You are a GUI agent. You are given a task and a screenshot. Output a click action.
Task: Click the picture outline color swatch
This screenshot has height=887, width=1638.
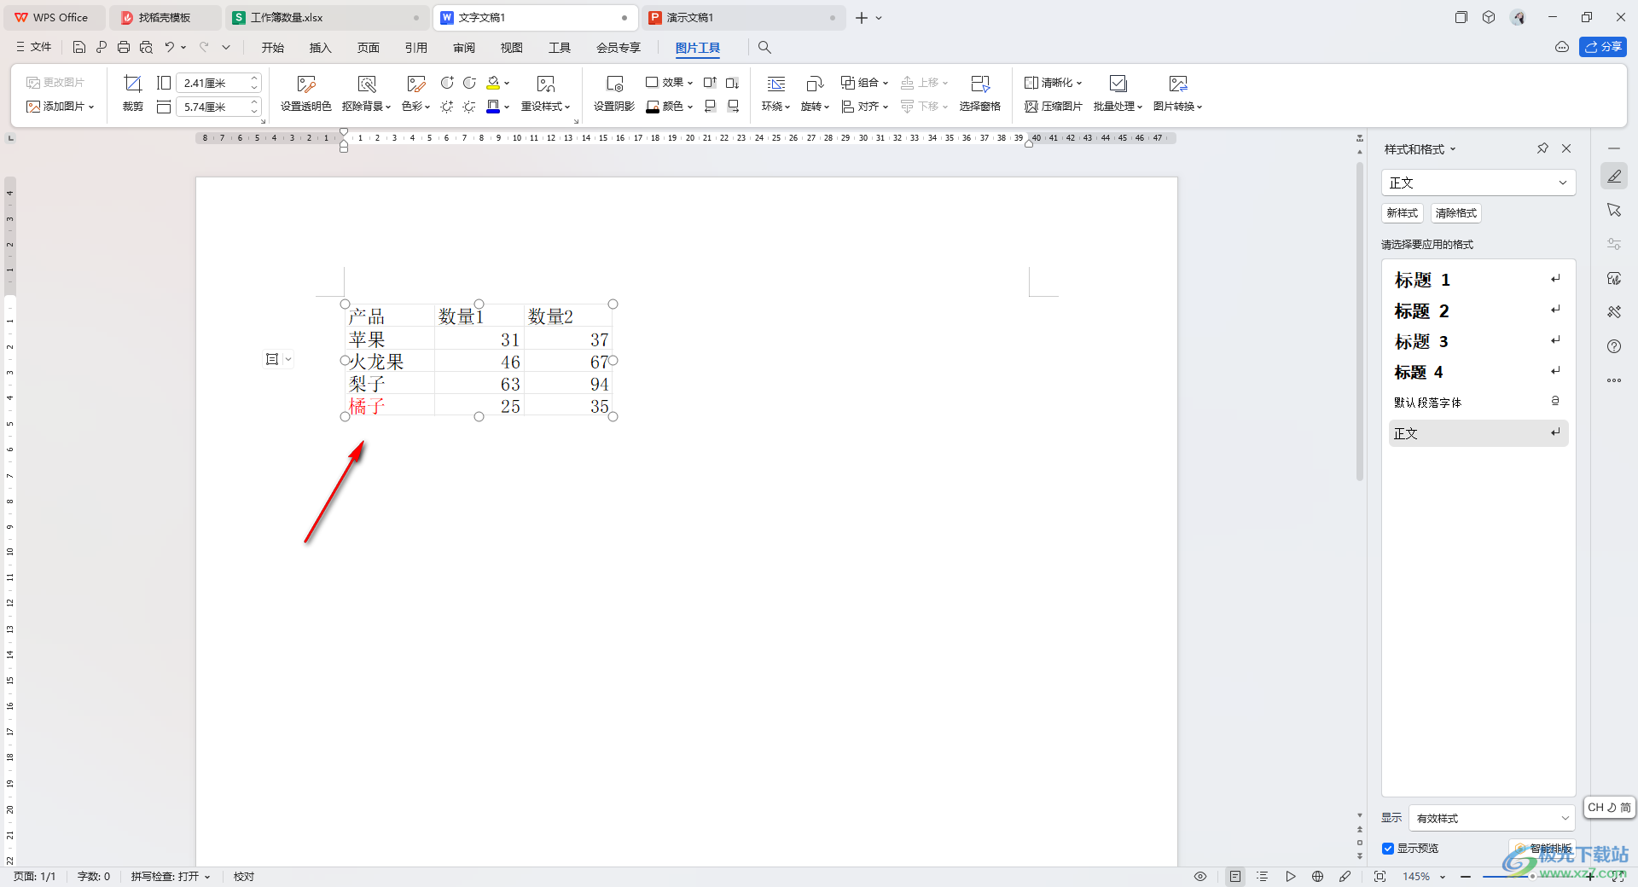click(x=493, y=107)
